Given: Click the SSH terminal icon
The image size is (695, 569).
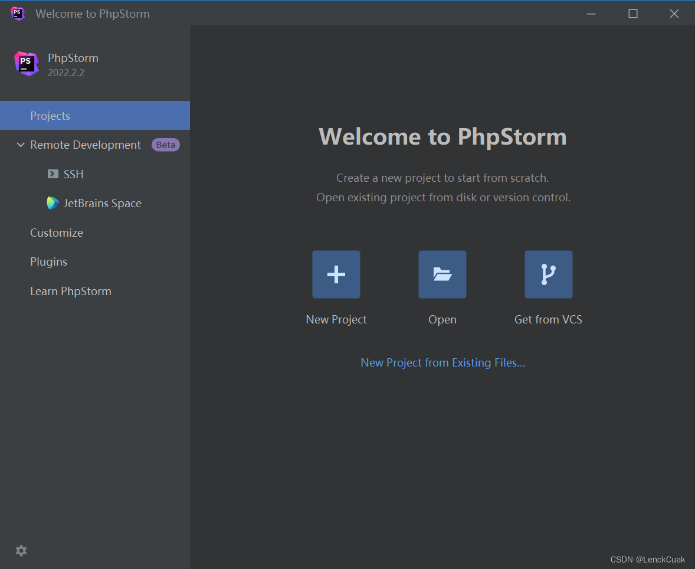Looking at the screenshot, I should (53, 174).
